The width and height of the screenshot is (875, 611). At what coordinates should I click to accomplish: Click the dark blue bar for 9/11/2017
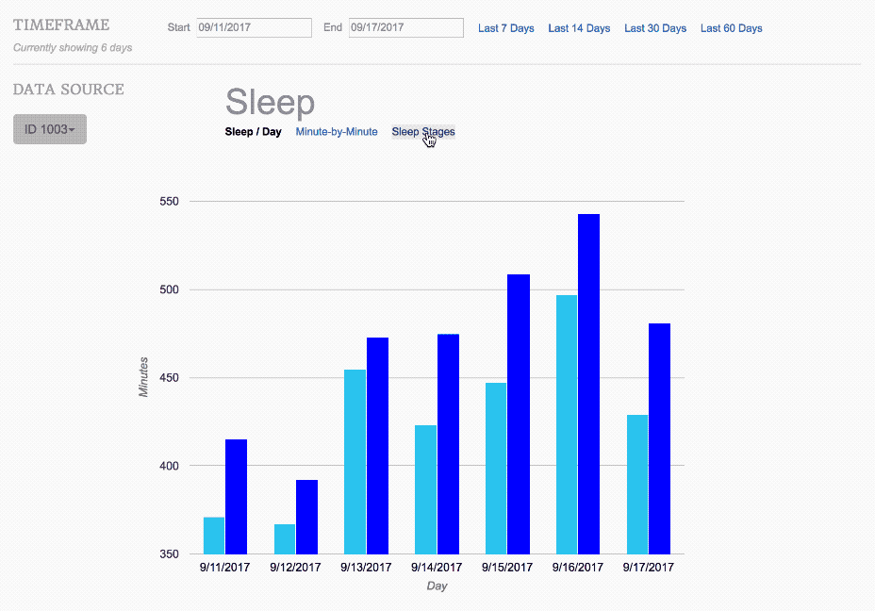click(x=236, y=497)
